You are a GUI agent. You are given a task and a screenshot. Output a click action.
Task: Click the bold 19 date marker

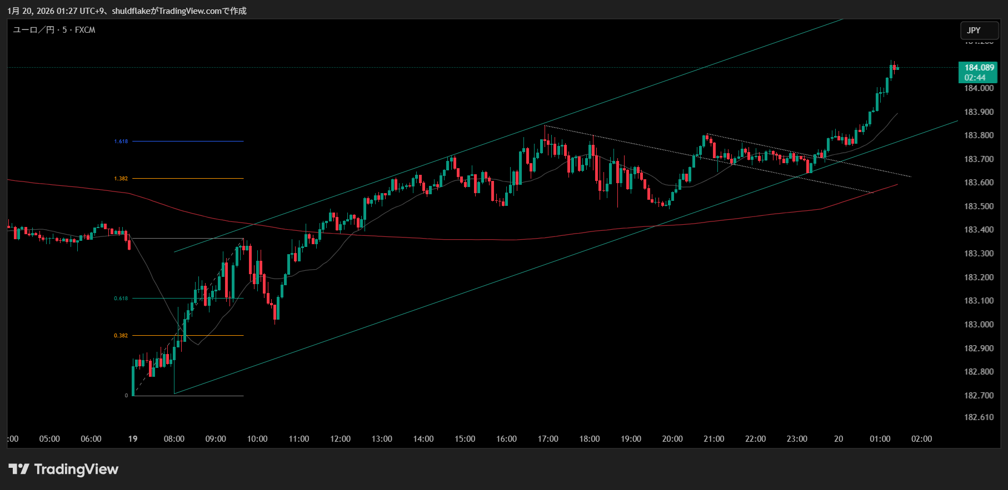pos(133,439)
